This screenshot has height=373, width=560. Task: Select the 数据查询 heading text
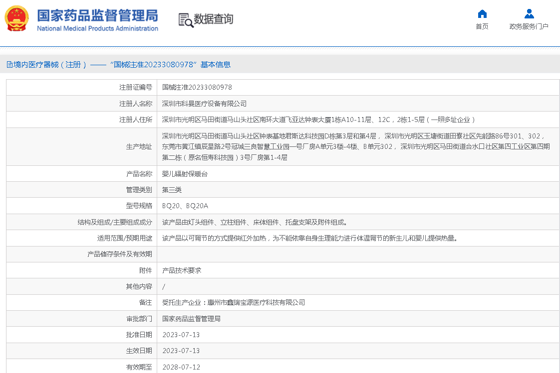pyautogui.click(x=214, y=19)
